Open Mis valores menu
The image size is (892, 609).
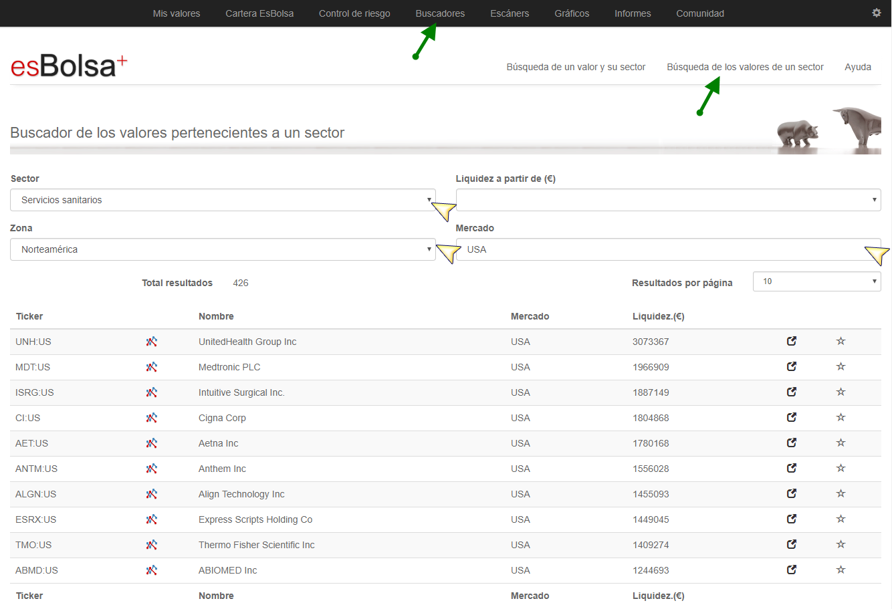pyautogui.click(x=177, y=13)
